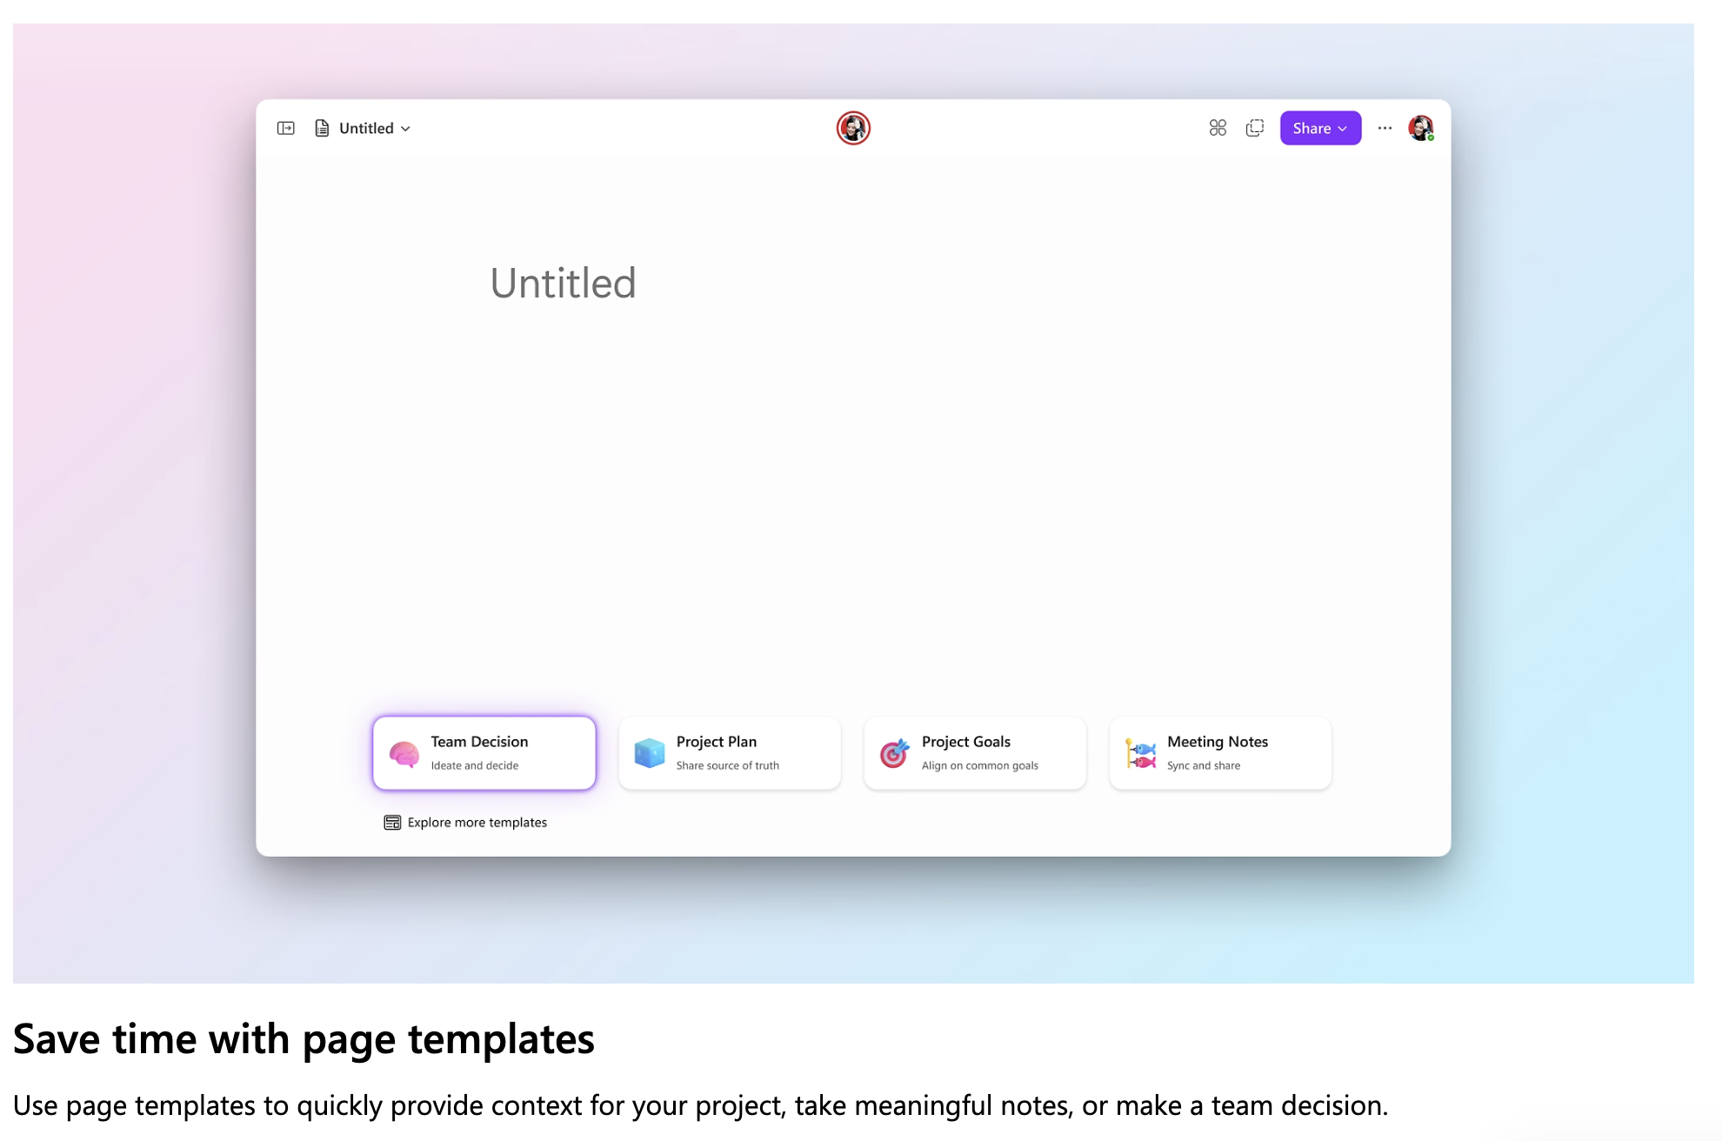This screenshot has width=1722, height=1141.
Task: Open the Untitled page title dropdown
Action: click(405, 128)
